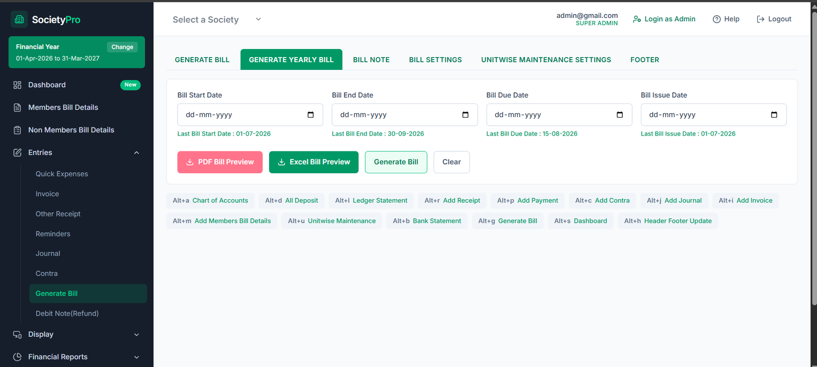Open Quick Expenses in sidebar
This screenshot has width=817, height=367.
pyautogui.click(x=62, y=174)
